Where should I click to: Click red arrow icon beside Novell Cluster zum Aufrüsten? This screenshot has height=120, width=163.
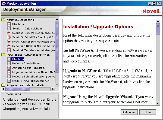[x=9, y=41]
